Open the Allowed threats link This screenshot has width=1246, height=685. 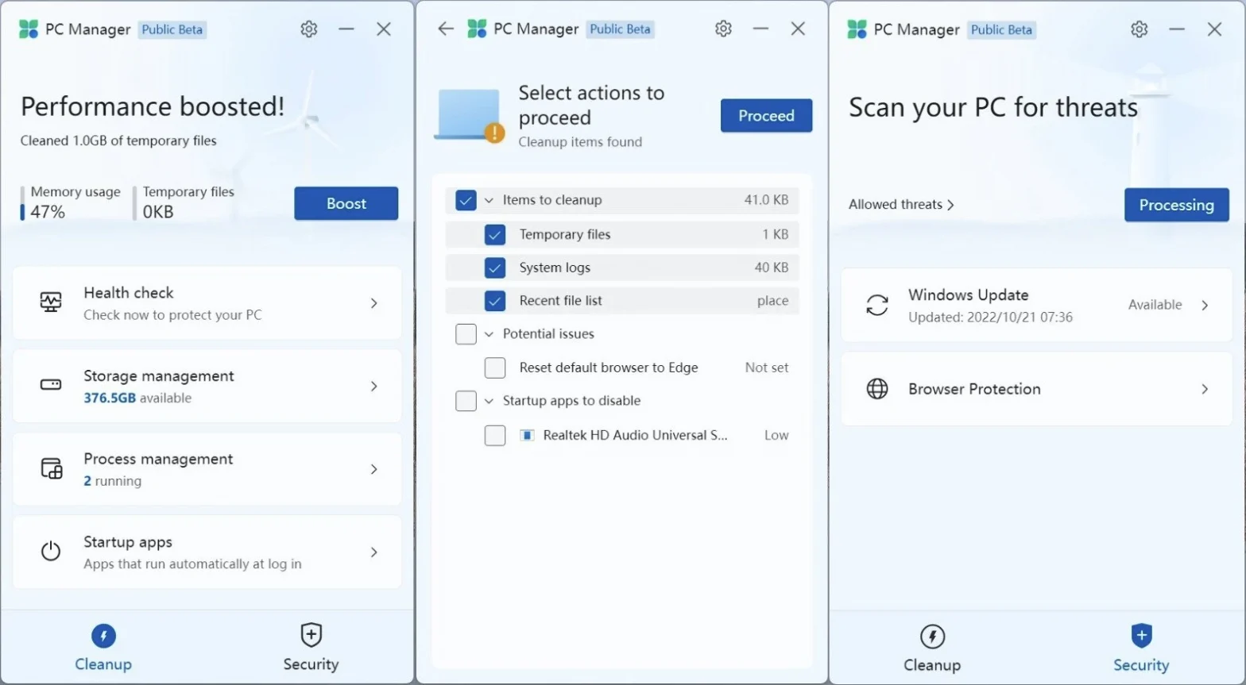(901, 205)
